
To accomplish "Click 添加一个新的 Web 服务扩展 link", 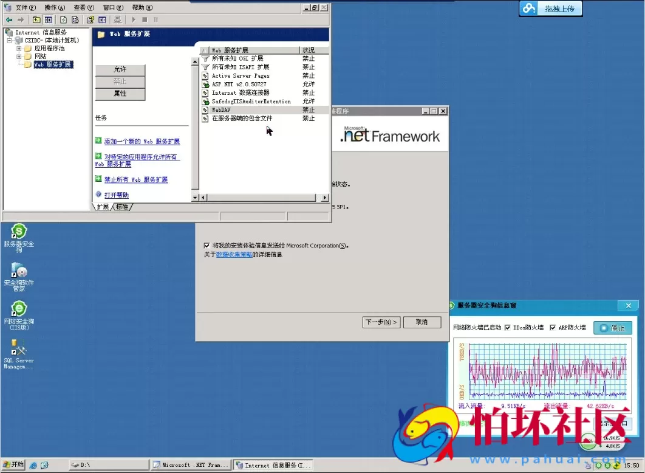I will pyautogui.click(x=142, y=142).
